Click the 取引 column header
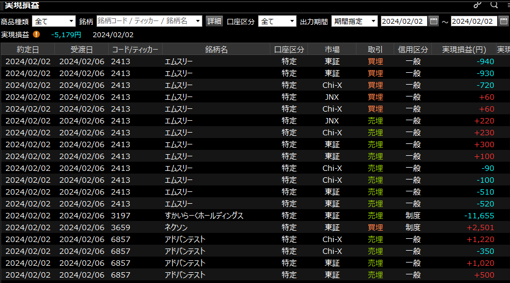The width and height of the screenshot is (510, 283). 375,50
